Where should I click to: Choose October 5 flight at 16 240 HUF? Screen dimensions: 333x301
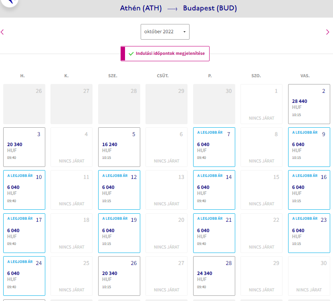119,147
